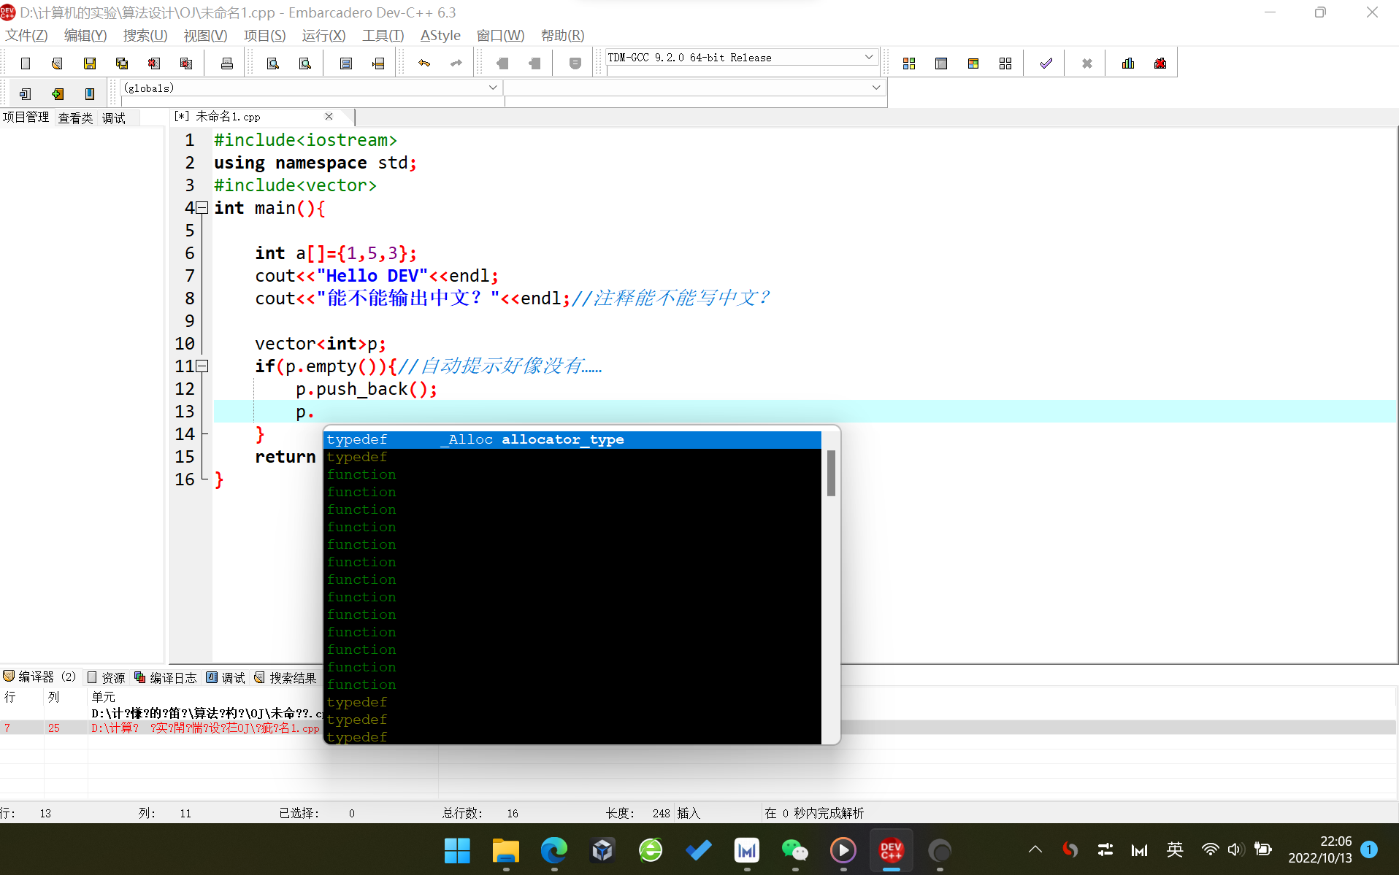This screenshot has width=1399, height=875.
Task: Click the Toggle Comment toolbar icon
Action: tap(575, 63)
